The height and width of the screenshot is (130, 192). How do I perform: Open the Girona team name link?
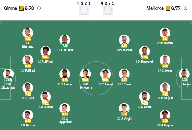coord(11,8)
